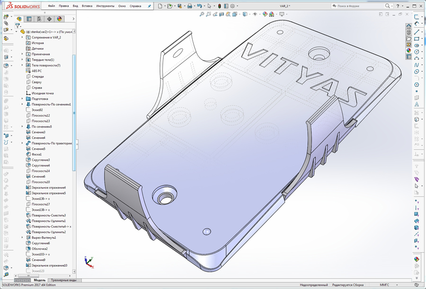426x289 pixels.
Task: Open the DimXpertManager crosshair tab
Action: (x=49, y=19)
